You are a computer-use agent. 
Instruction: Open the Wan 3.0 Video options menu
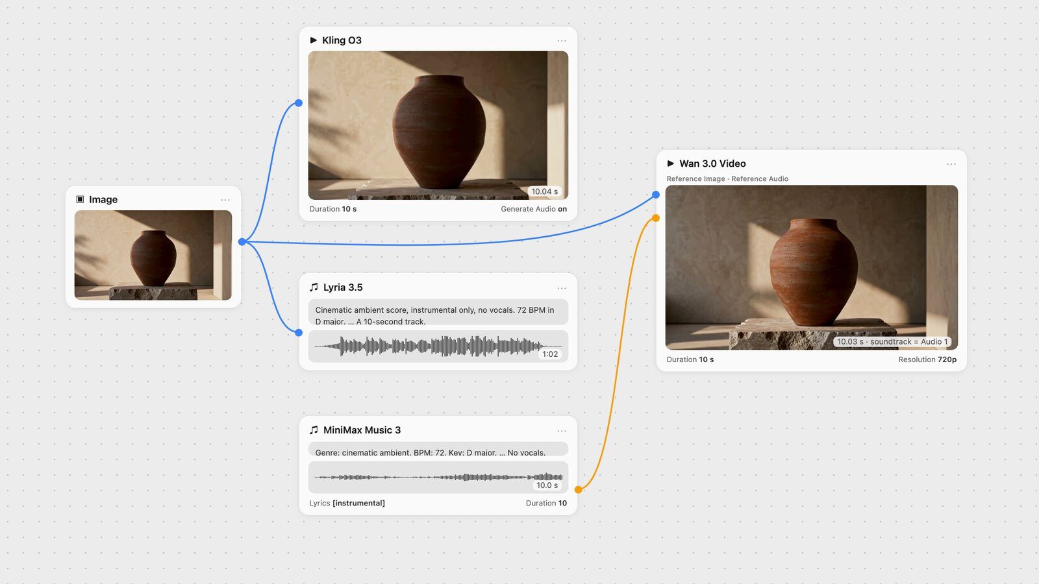point(951,164)
